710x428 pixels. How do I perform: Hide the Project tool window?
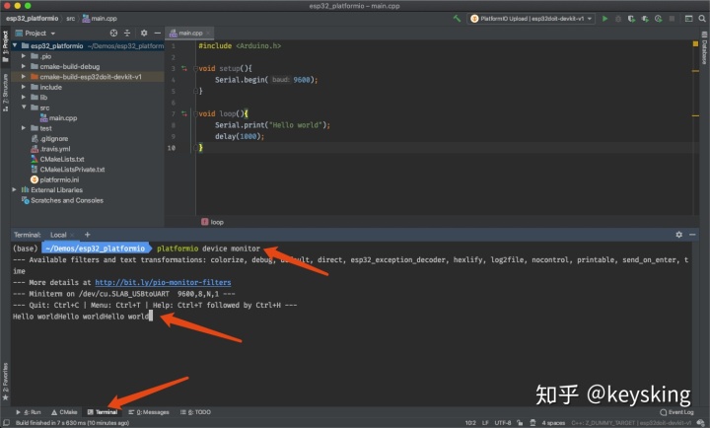pyautogui.click(x=157, y=34)
